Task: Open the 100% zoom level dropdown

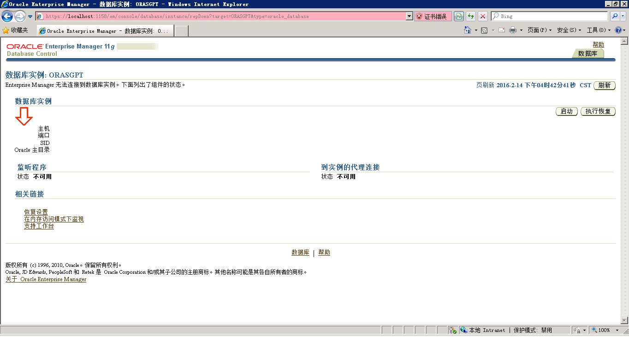Action: pos(617,331)
